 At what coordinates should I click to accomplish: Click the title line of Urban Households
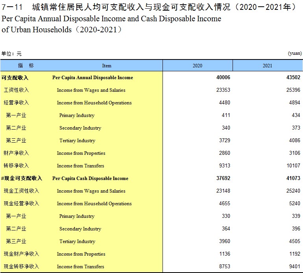(62, 30)
